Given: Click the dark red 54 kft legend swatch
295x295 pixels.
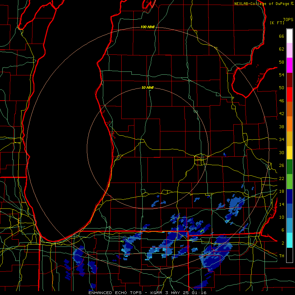Looking at the screenshot, I should 289,80.
